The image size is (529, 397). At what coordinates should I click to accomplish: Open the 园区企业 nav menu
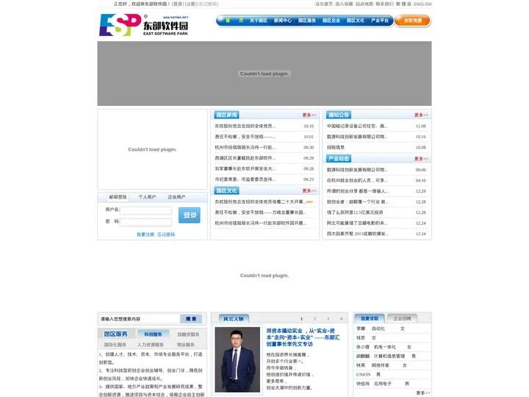(x=331, y=21)
